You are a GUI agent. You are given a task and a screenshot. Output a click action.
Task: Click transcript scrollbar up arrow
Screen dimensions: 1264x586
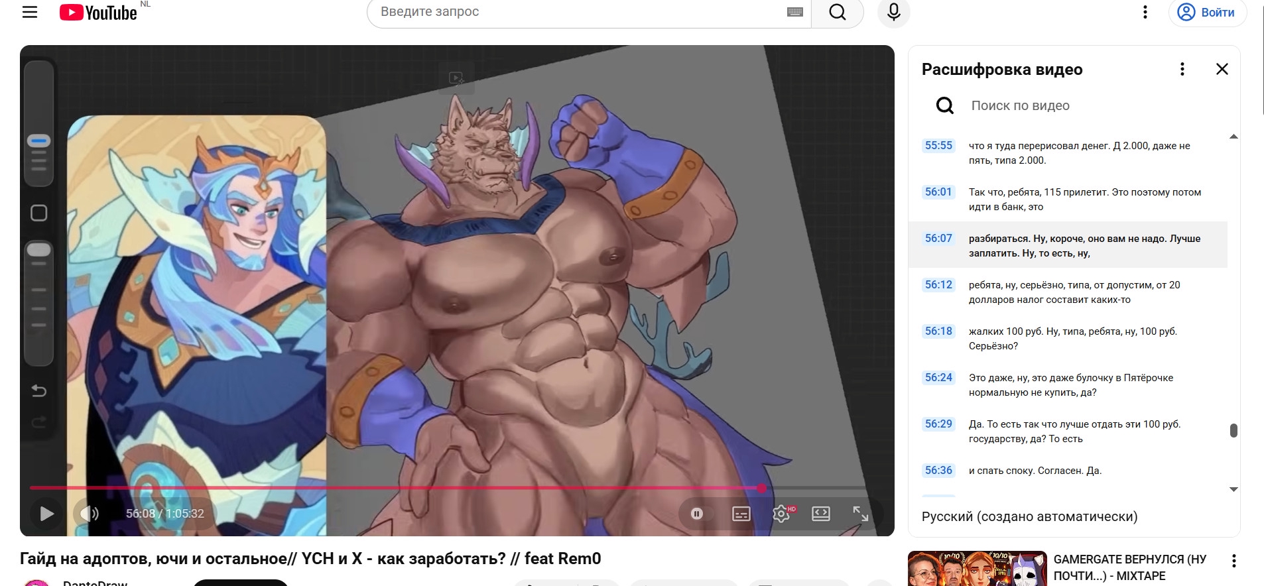click(x=1233, y=137)
